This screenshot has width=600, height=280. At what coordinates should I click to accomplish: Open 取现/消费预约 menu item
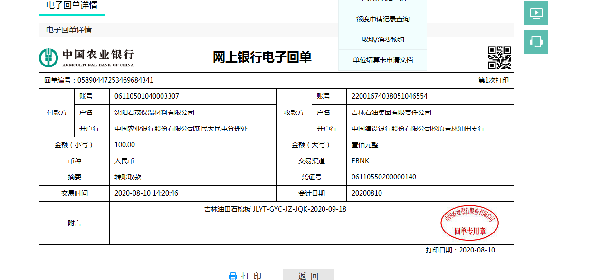pos(382,39)
